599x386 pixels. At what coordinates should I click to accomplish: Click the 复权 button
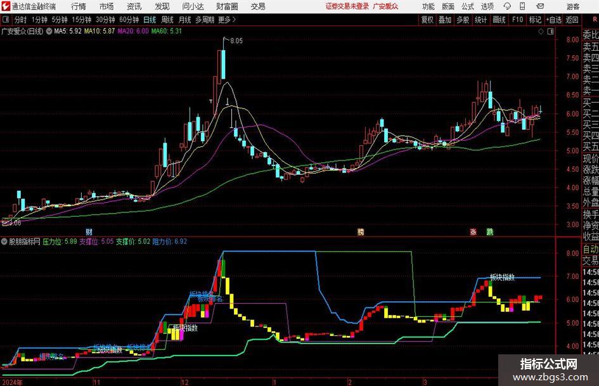(427, 20)
